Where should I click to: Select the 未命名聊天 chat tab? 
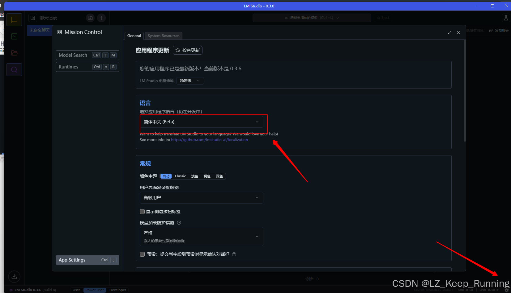pyautogui.click(x=40, y=30)
